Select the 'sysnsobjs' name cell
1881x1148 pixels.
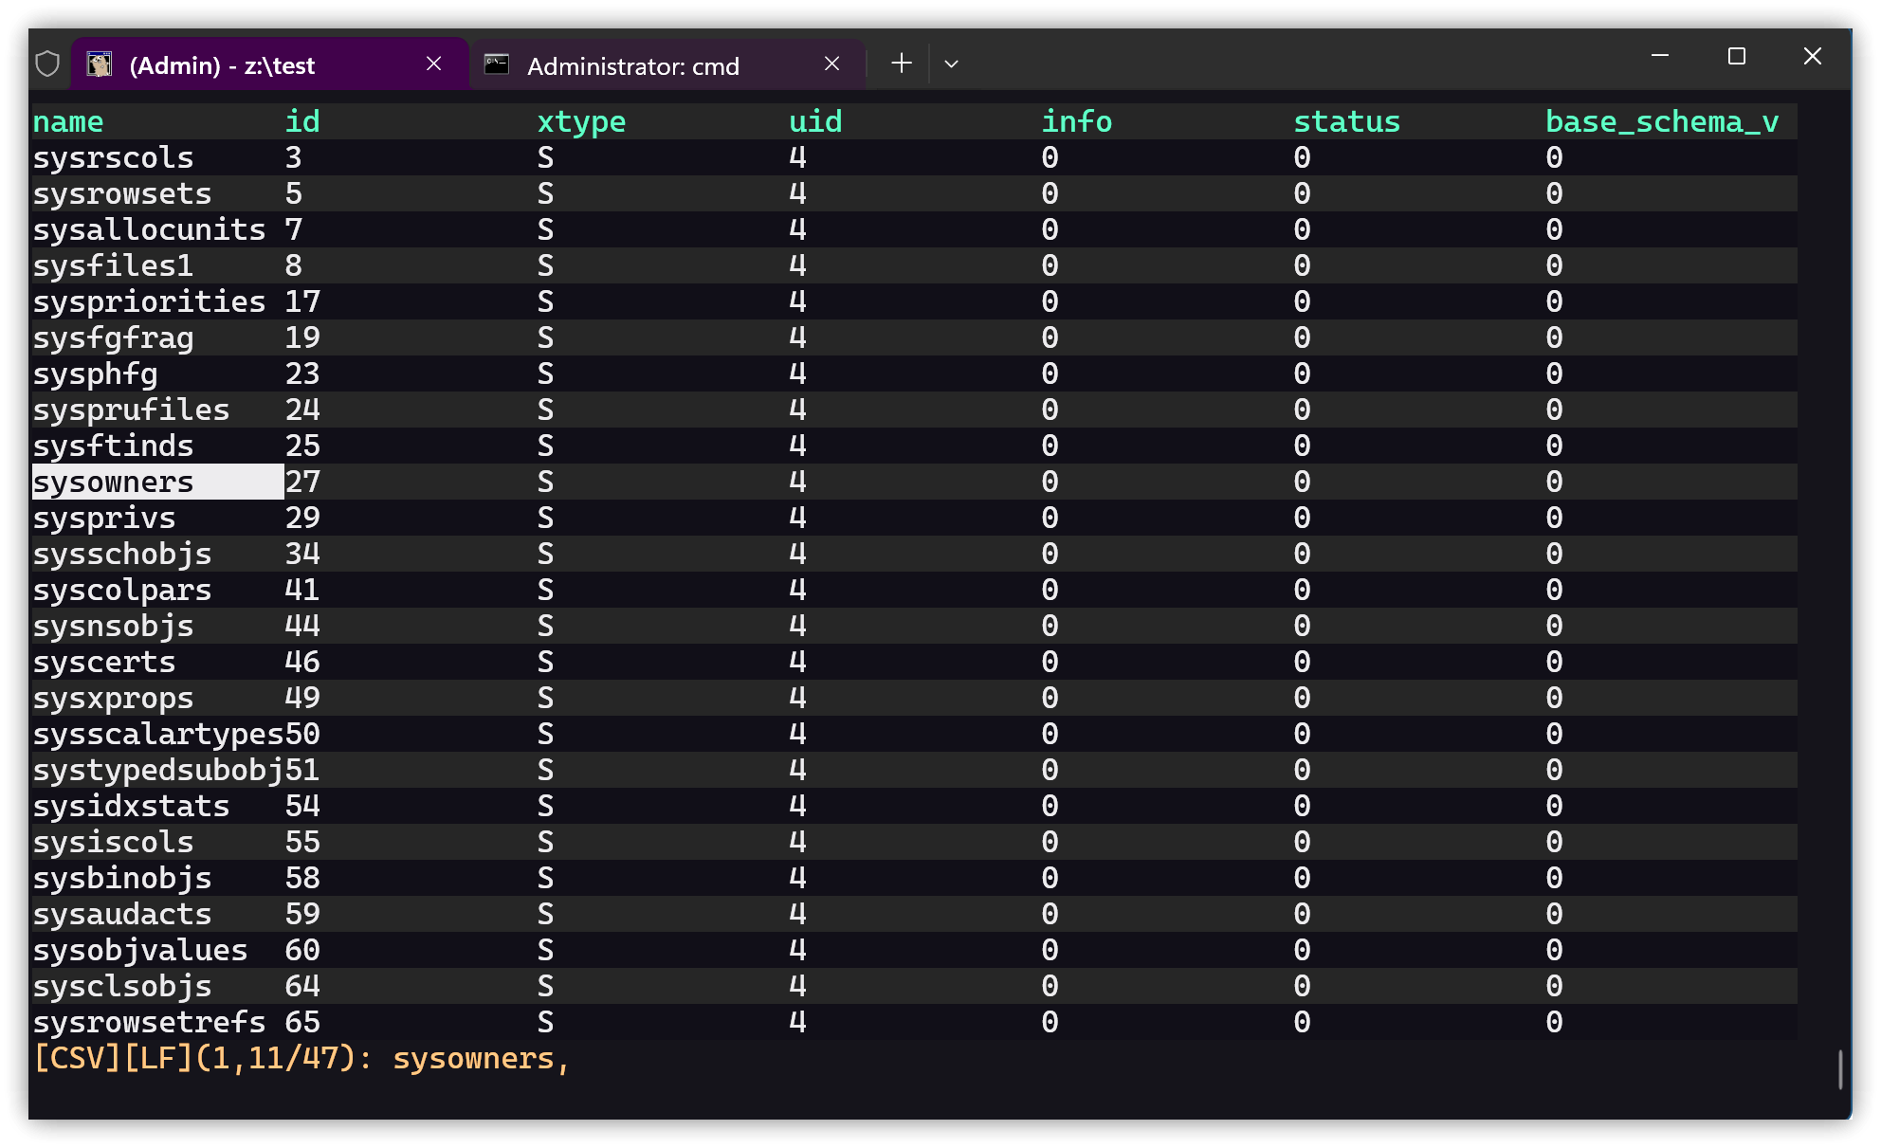[x=113, y=626]
